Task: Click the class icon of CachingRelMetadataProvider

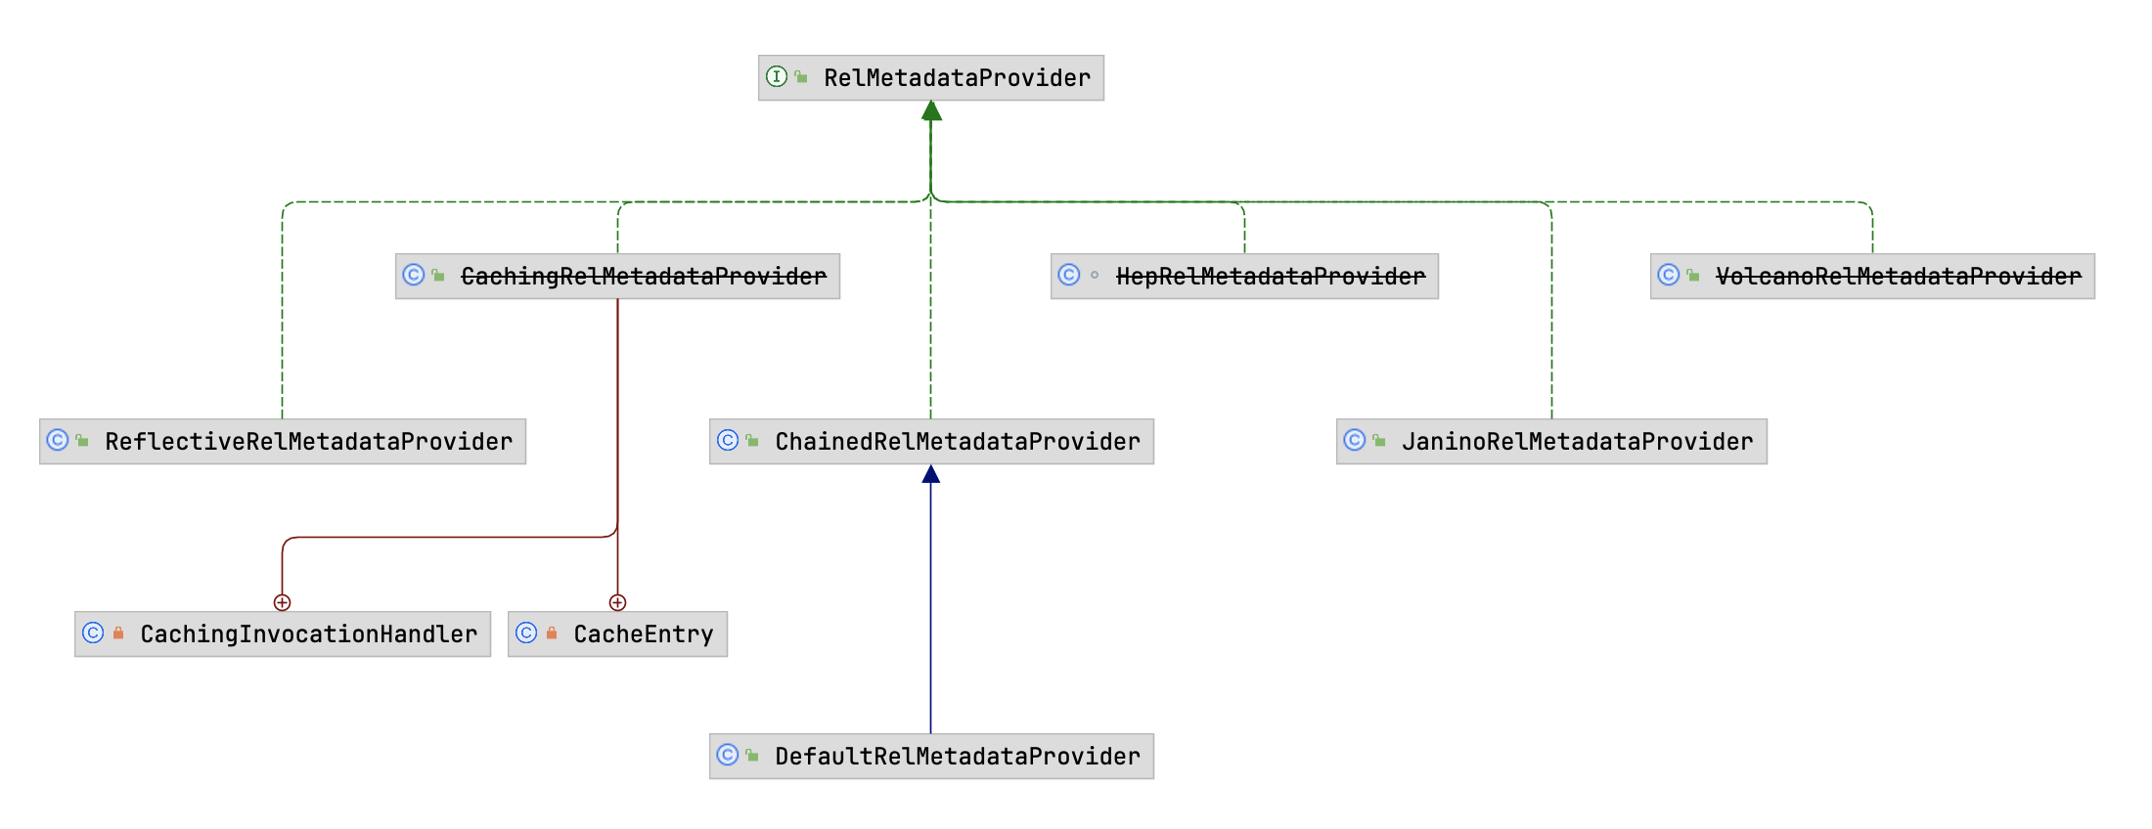Action: coord(414,275)
